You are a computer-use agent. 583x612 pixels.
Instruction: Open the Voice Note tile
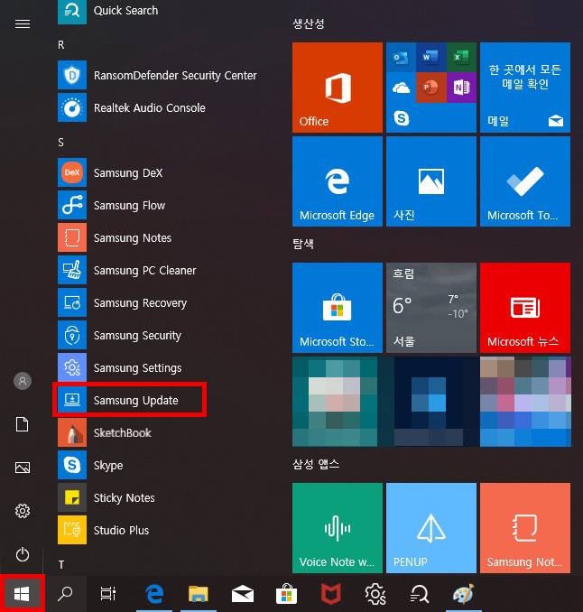click(x=338, y=528)
